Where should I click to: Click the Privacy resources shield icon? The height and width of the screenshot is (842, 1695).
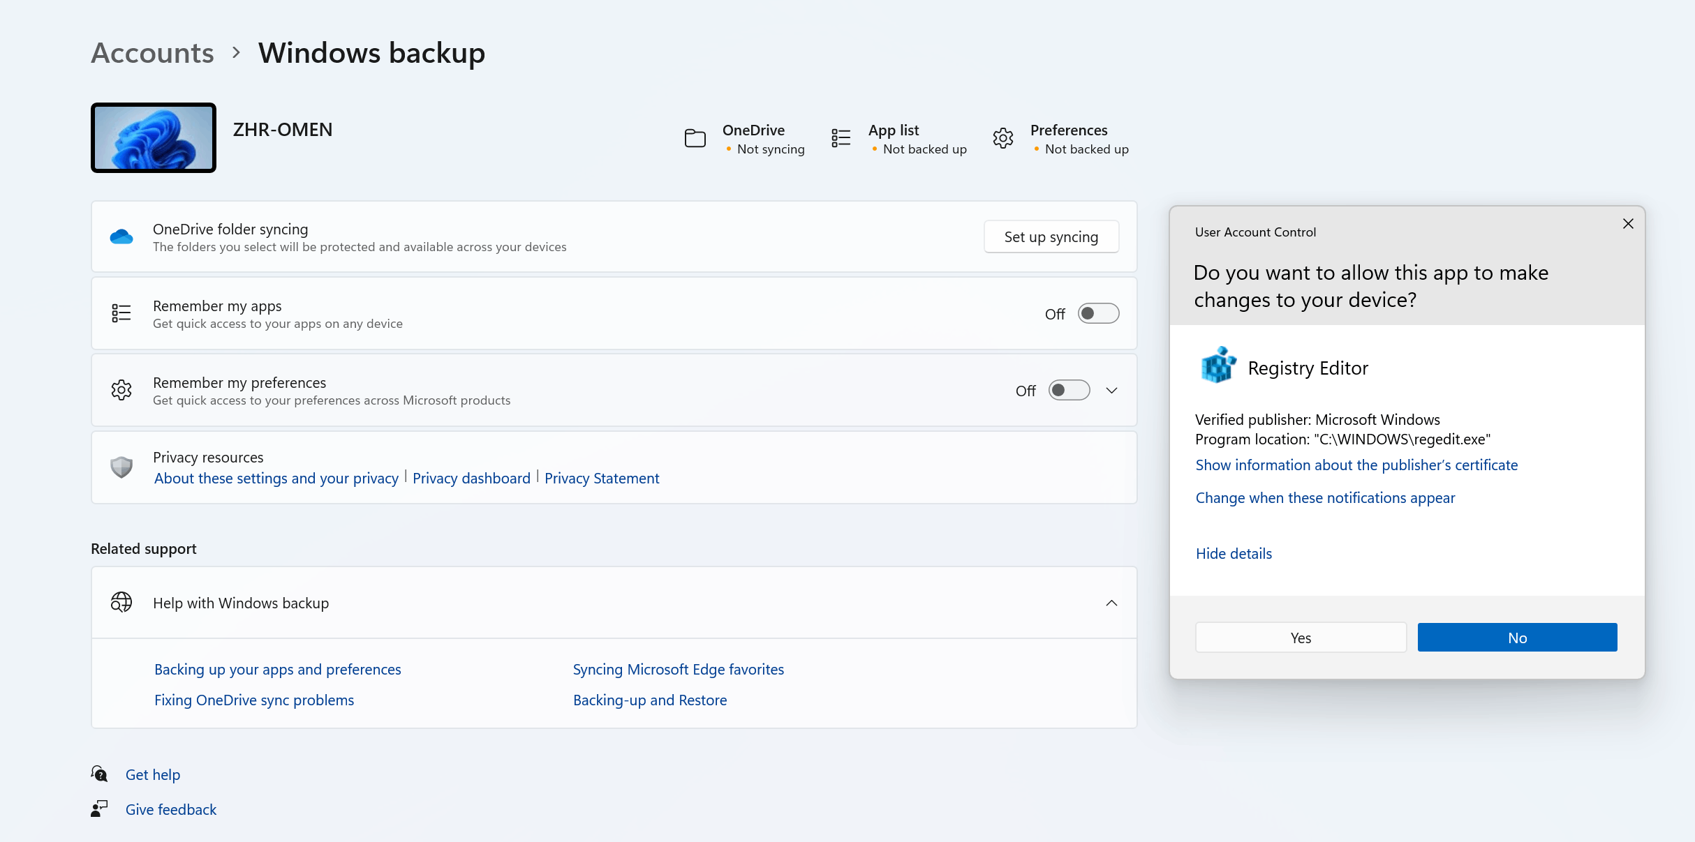pos(121,467)
